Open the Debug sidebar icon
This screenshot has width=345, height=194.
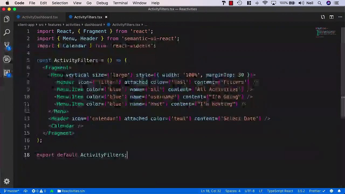(7, 59)
